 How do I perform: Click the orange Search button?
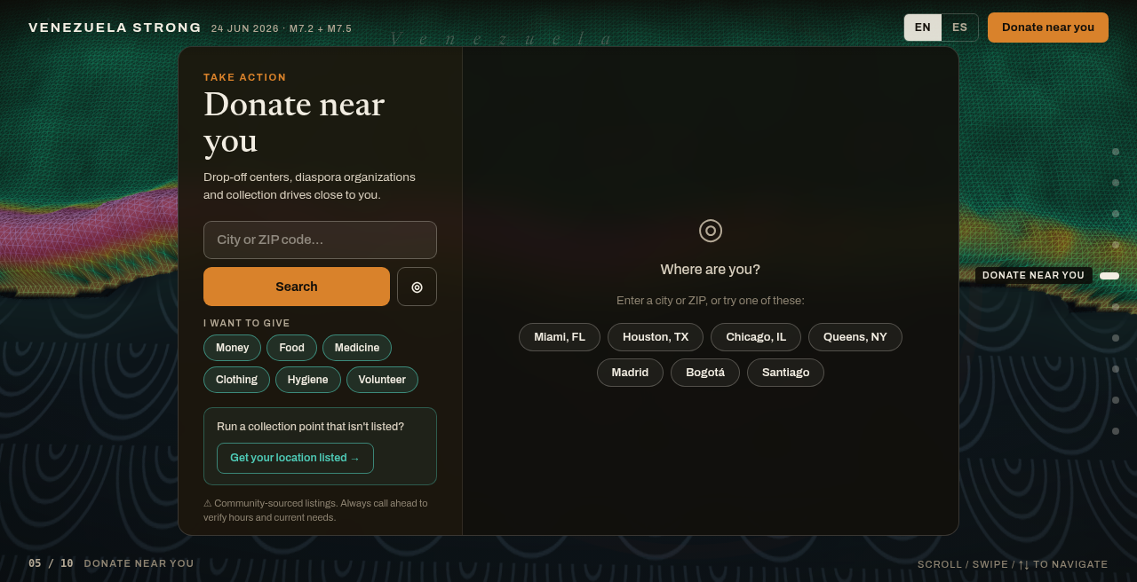[x=297, y=287]
